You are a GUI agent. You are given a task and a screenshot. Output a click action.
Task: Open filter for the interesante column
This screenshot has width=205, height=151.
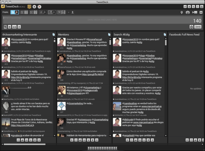point(22,140)
